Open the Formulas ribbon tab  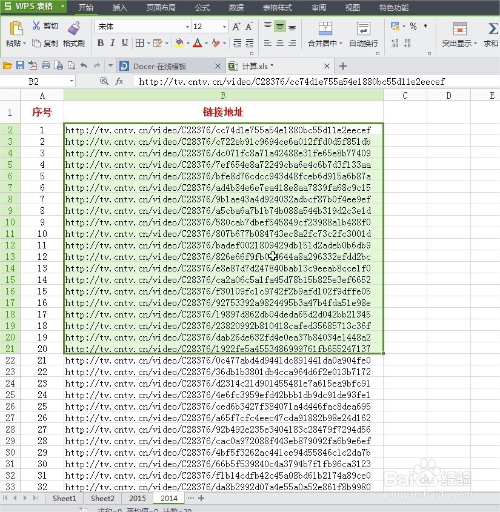[x=202, y=7]
